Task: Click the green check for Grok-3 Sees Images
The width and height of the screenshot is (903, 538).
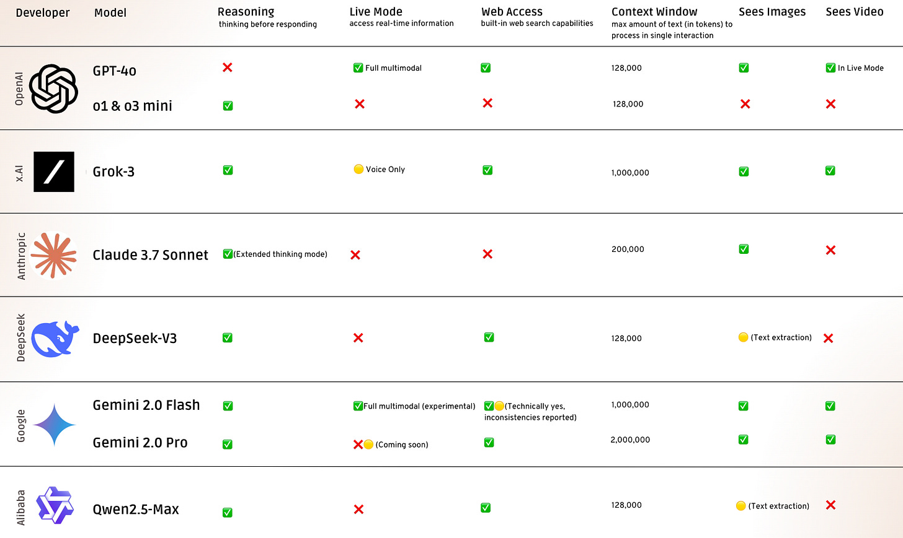Action: 744,171
